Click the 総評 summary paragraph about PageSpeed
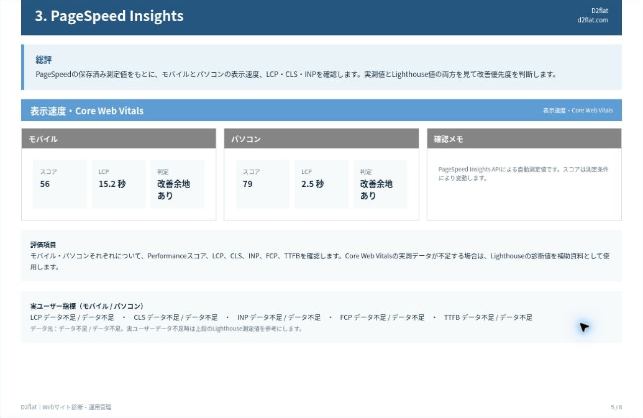The width and height of the screenshot is (643, 418). 296,75
